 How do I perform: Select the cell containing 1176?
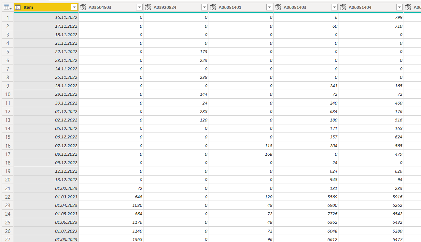(111, 222)
